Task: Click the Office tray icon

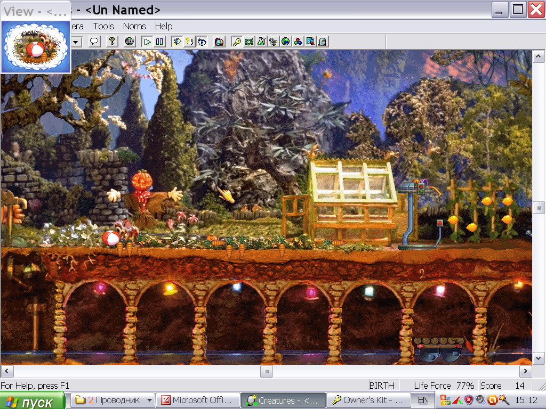Action: (x=445, y=400)
